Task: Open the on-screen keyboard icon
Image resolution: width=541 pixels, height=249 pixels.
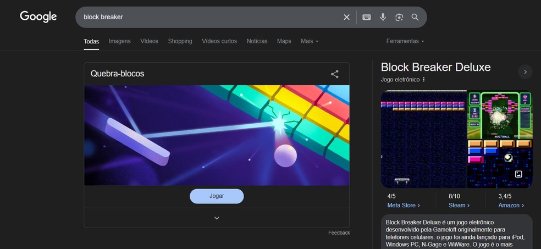Action: tap(366, 17)
